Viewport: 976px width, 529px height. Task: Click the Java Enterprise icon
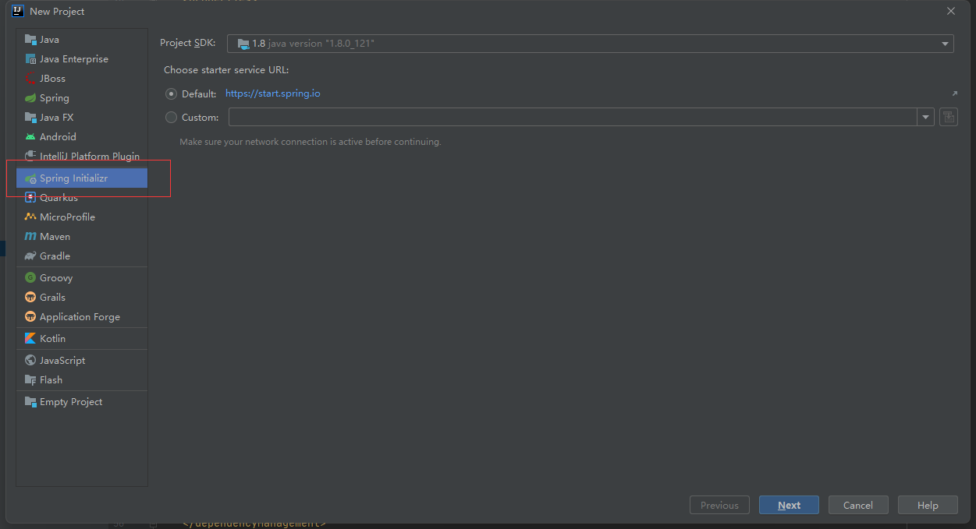(x=30, y=58)
